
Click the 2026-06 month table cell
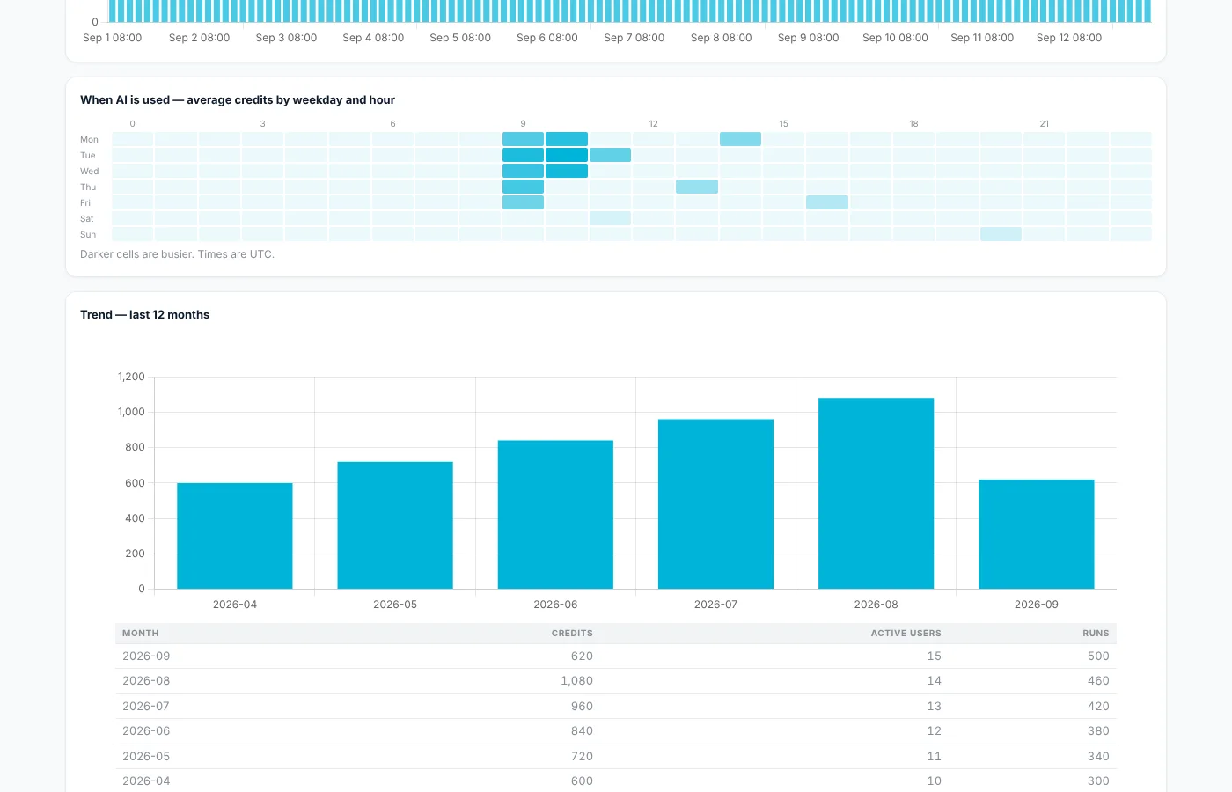tap(146, 731)
